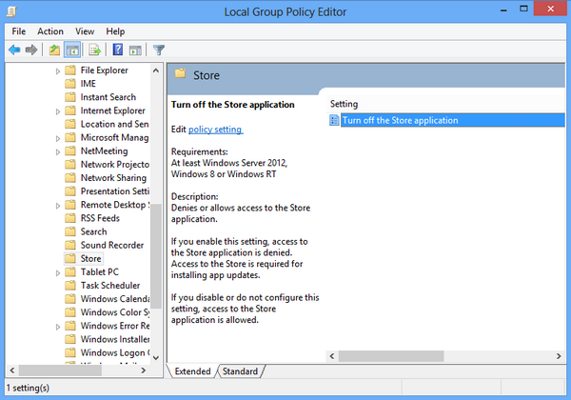Screen dimensions: 571x400
Task: Select Network Projector tree item
Action: (115, 165)
